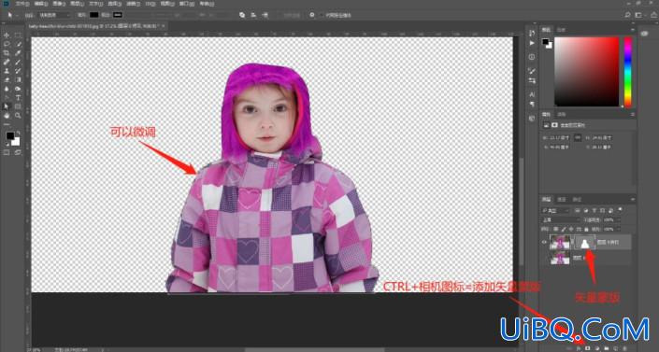Open the 滤镜 (Filter) menu

[x=133, y=4]
